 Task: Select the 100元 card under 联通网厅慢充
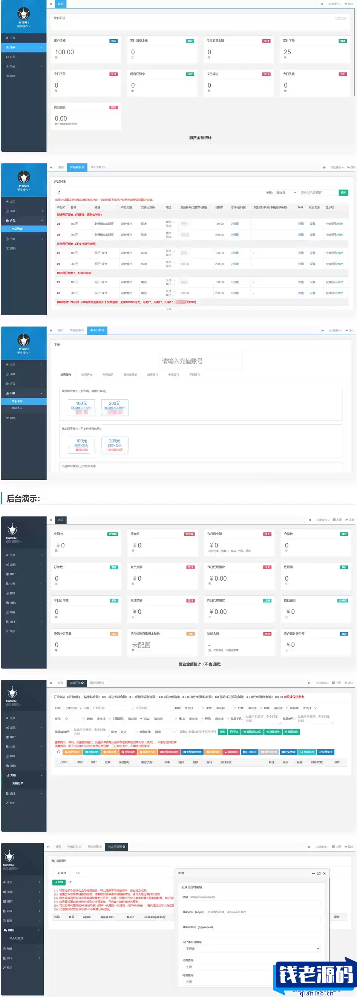coord(81,407)
